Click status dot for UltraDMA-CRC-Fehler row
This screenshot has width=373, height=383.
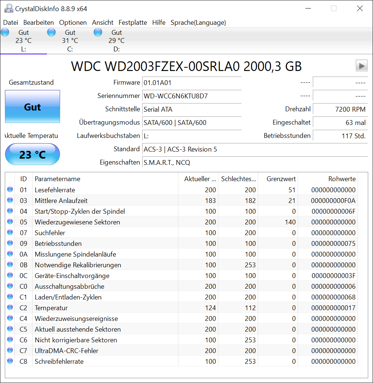pos(10,350)
